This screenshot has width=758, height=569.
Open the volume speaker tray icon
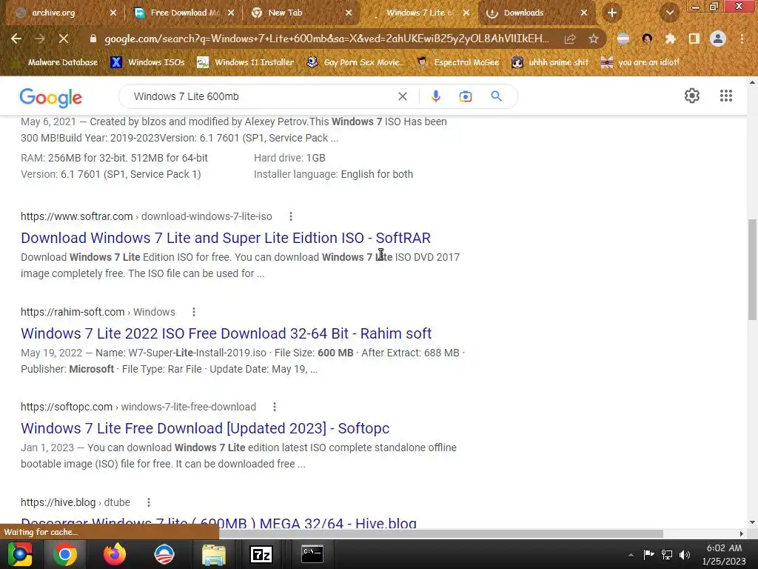click(x=685, y=554)
